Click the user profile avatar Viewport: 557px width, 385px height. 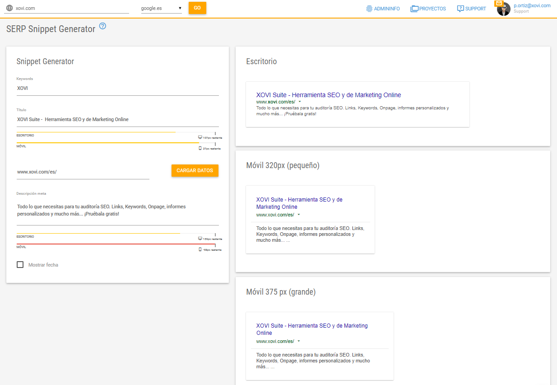point(504,9)
